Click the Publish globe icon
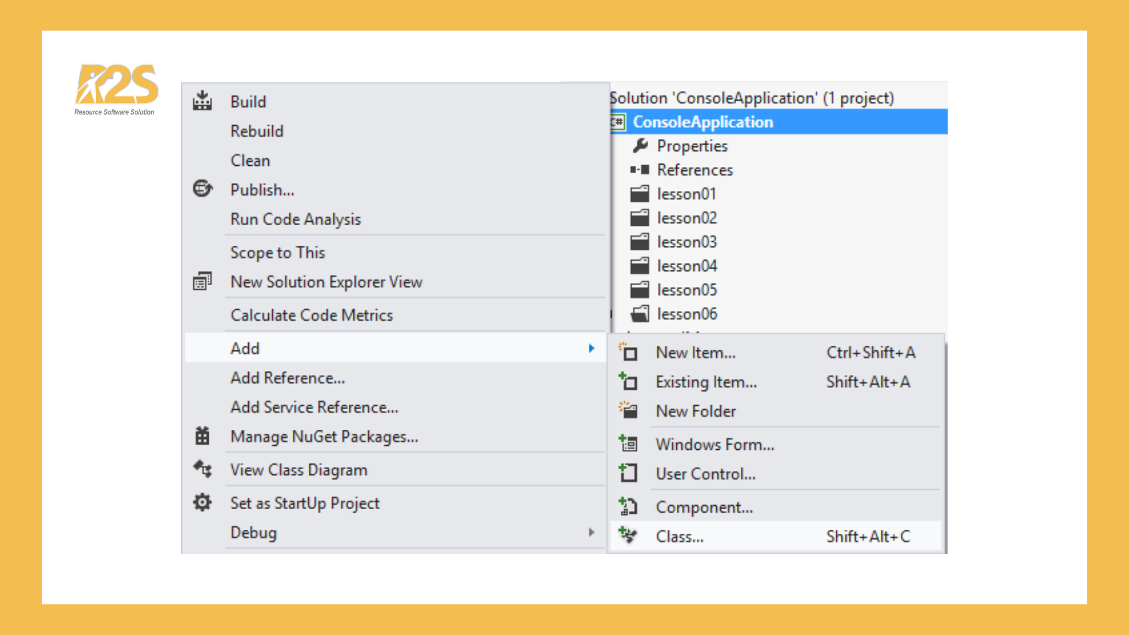Viewport: 1129px width, 635px height. [202, 189]
